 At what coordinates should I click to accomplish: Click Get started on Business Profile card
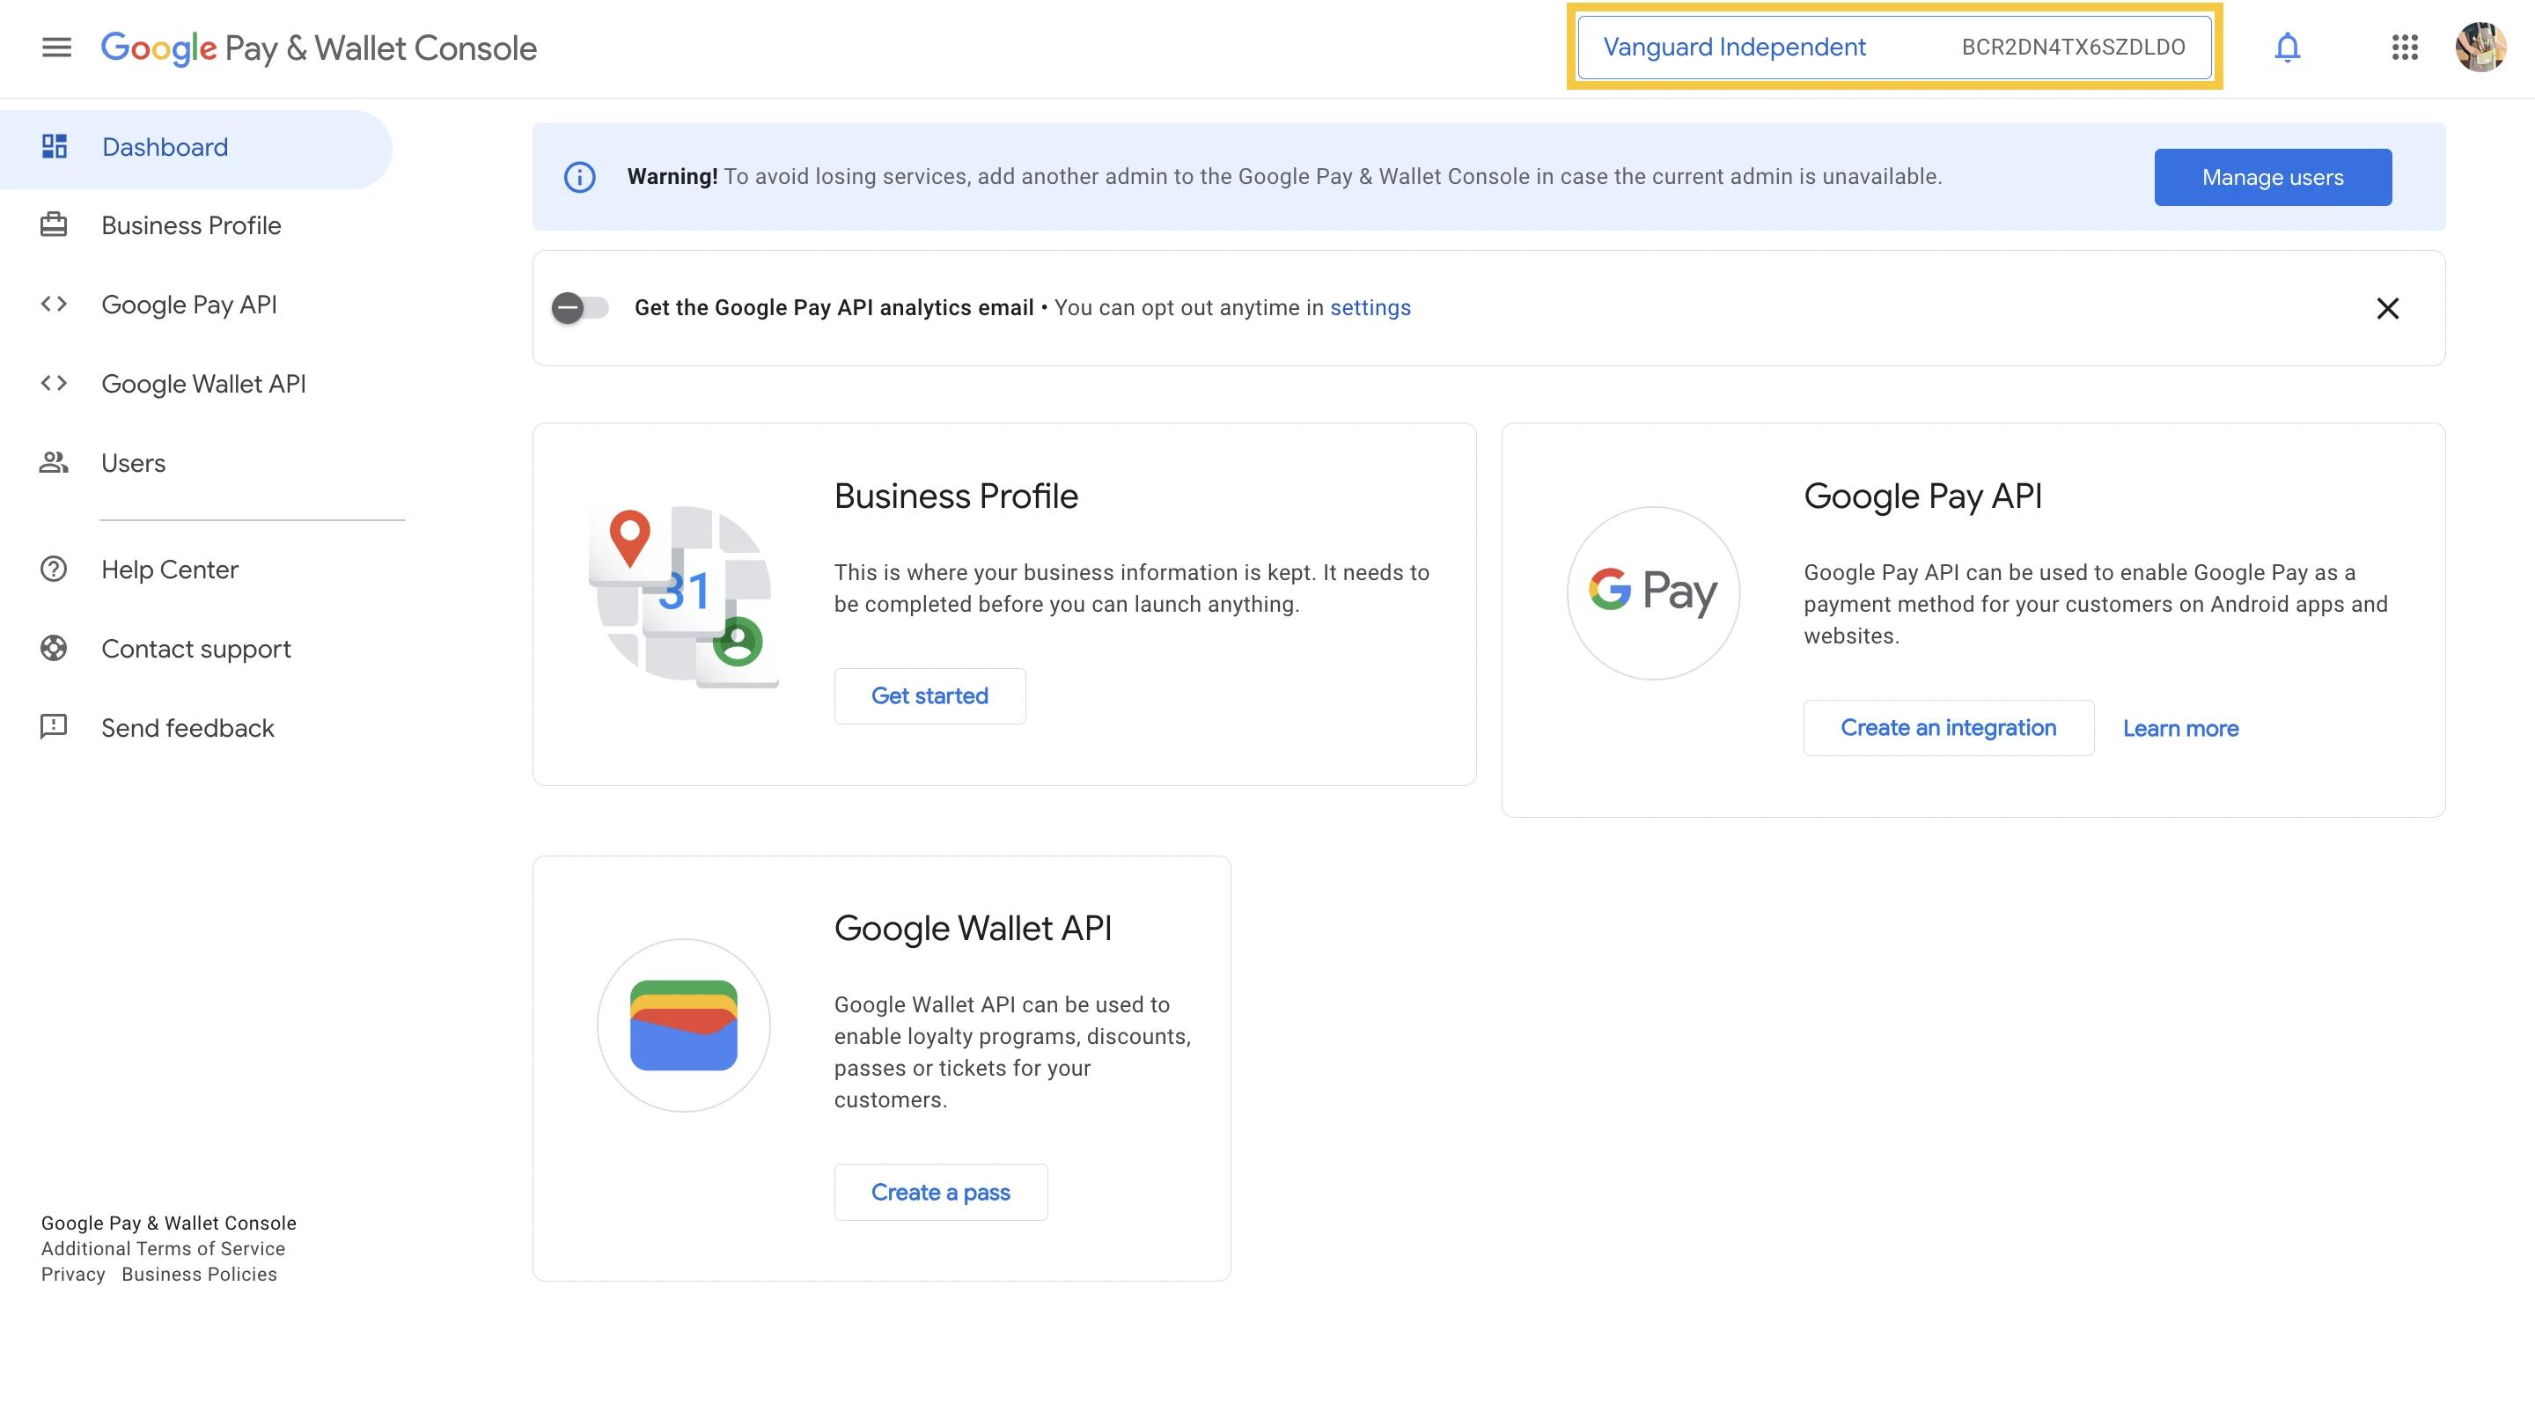pos(930,695)
